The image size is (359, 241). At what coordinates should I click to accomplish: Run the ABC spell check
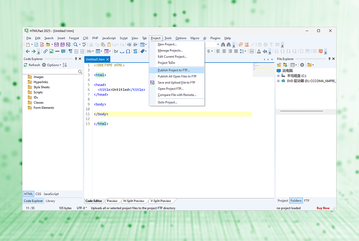click(84, 44)
